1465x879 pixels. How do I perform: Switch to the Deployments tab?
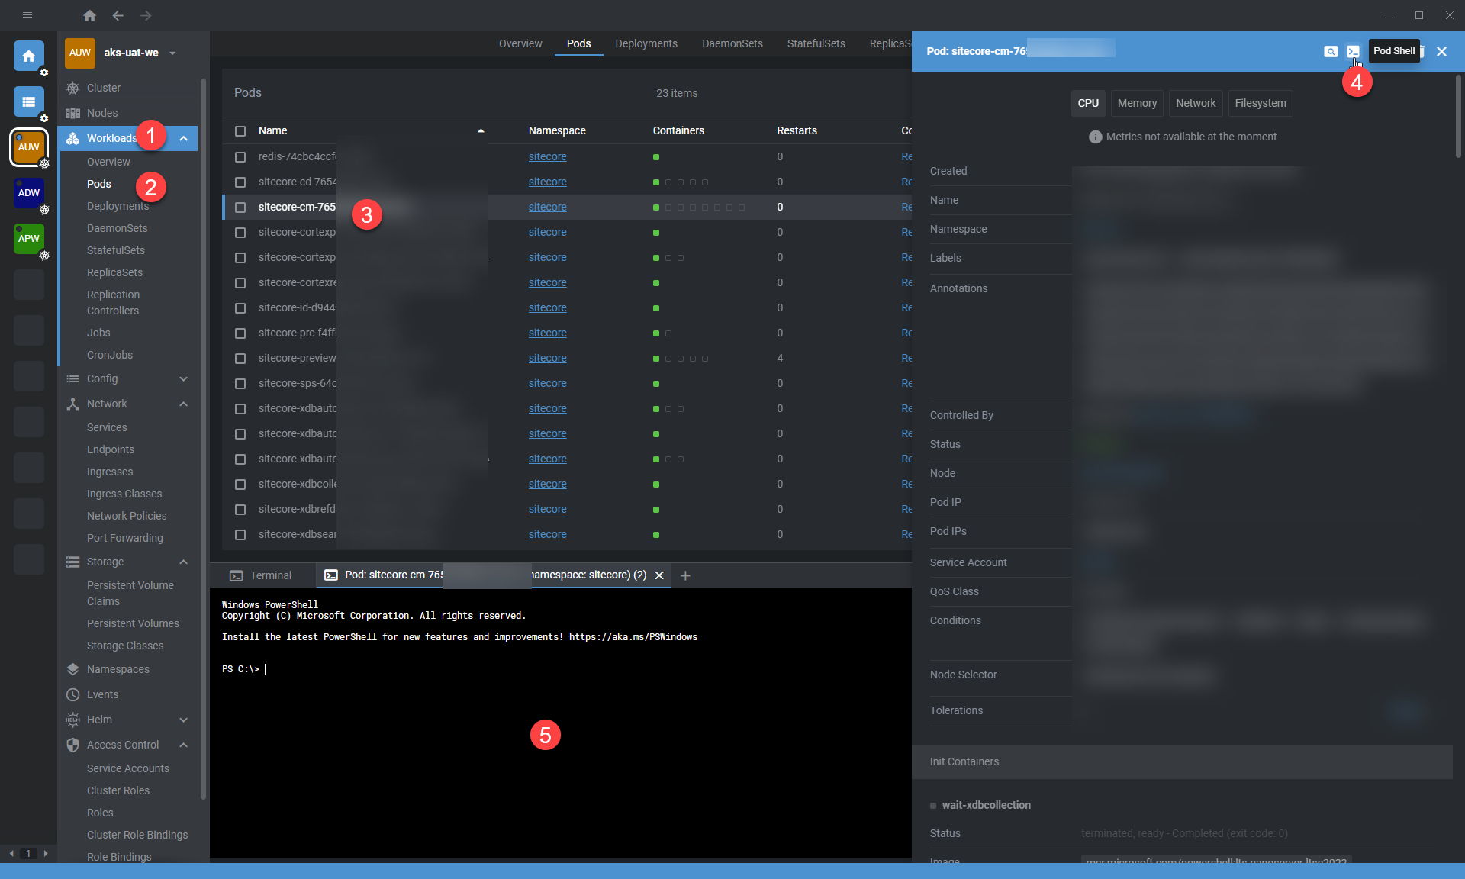coord(646,43)
